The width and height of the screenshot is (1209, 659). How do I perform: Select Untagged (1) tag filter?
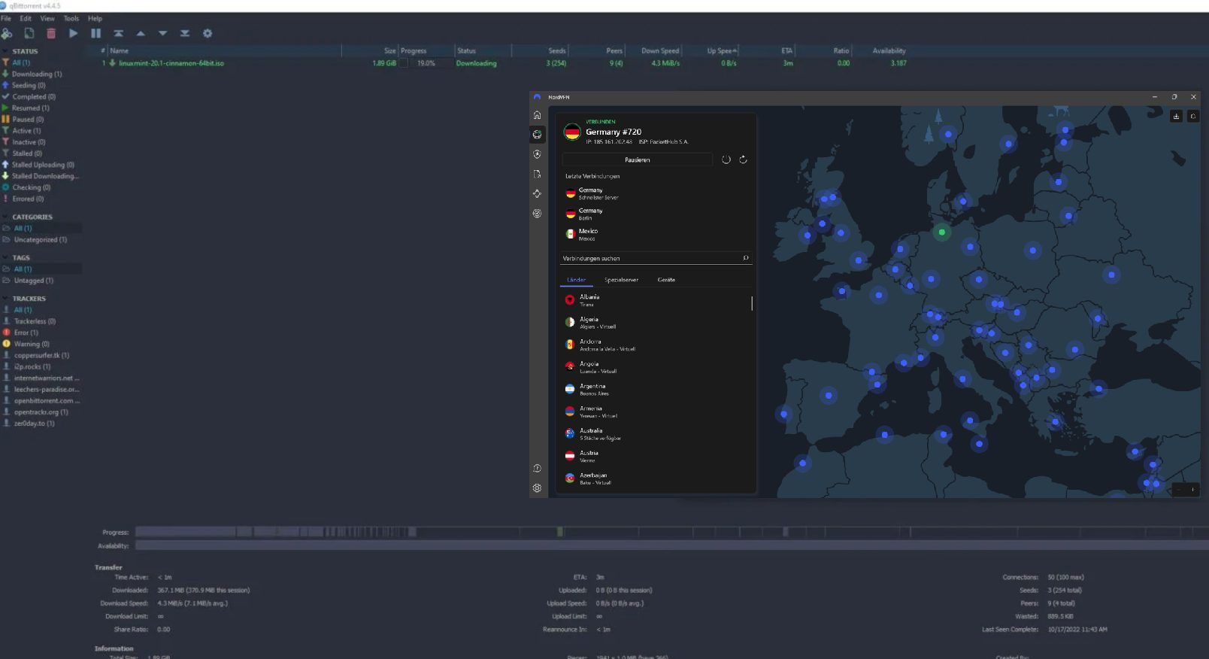click(x=33, y=281)
